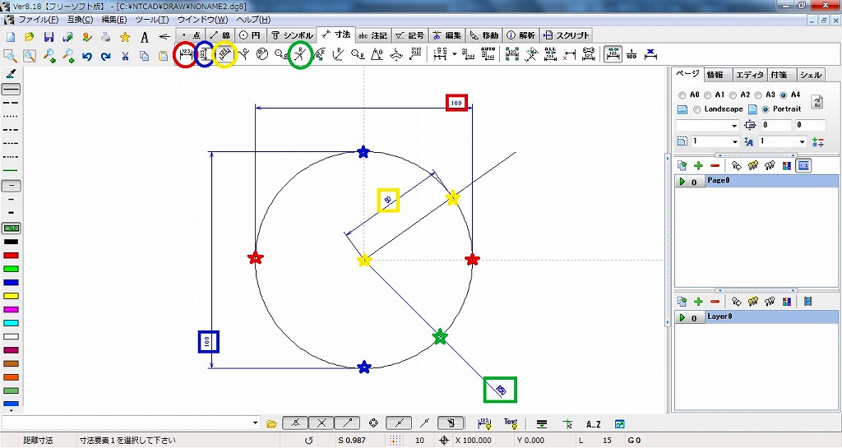
Task: Click the green plus add page icon
Action: pyautogui.click(x=698, y=165)
